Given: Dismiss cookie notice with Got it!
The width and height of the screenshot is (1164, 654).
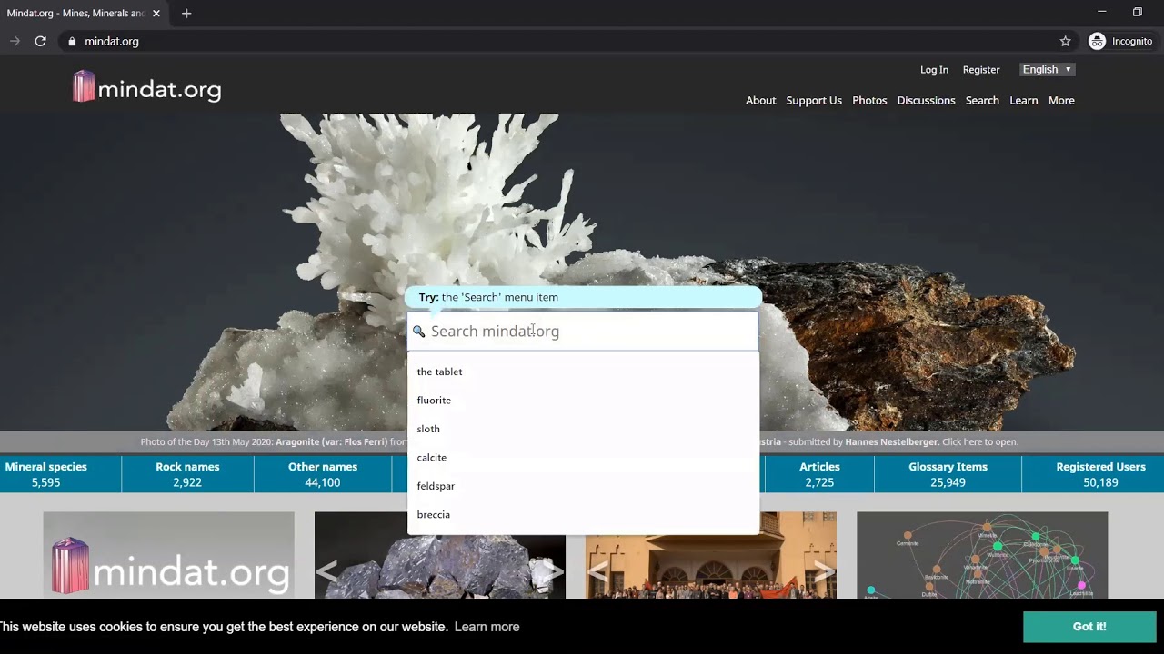Looking at the screenshot, I should point(1089,627).
